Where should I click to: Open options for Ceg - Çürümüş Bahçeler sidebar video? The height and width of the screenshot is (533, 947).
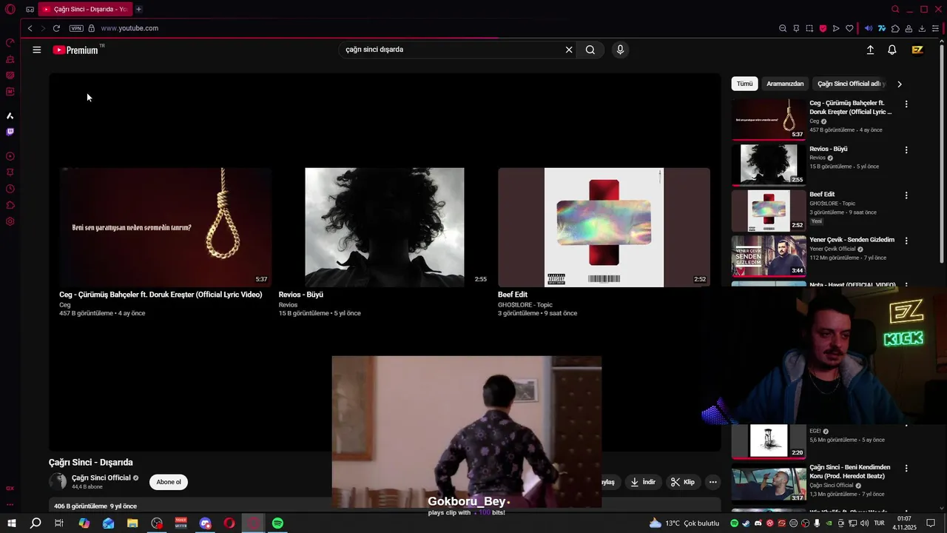pyautogui.click(x=906, y=104)
